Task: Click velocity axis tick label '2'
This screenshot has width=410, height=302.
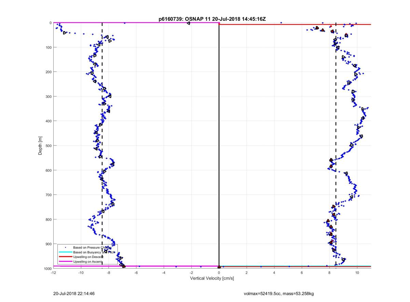Action: 247,273
